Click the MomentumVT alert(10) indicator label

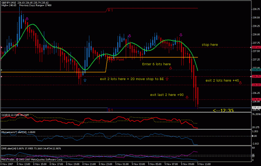click(x=18, y=132)
